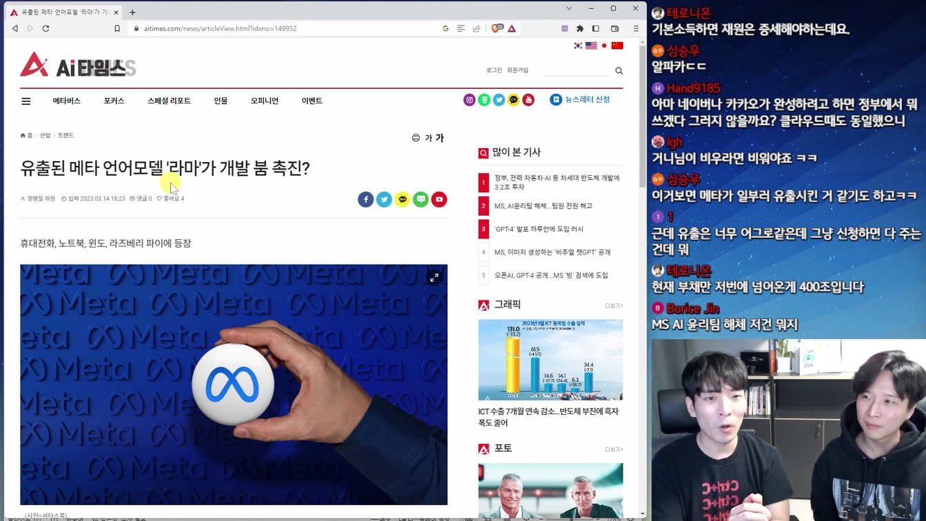Click 뉴스레터 신청 button
Image resolution: width=926 pixels, height=521 pixels.
[x=580, y=100]
